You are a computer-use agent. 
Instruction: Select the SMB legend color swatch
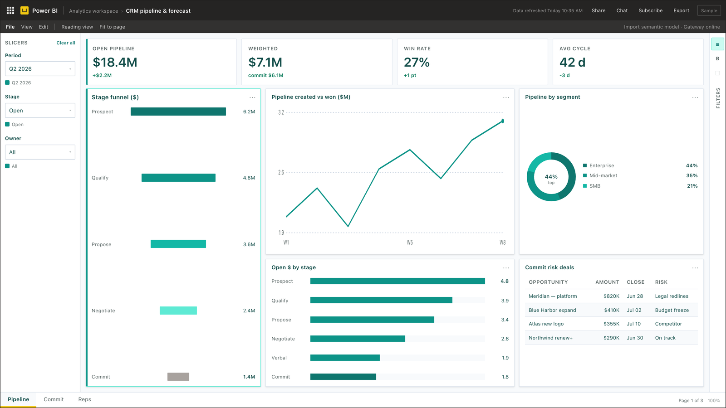coord(585,186)
